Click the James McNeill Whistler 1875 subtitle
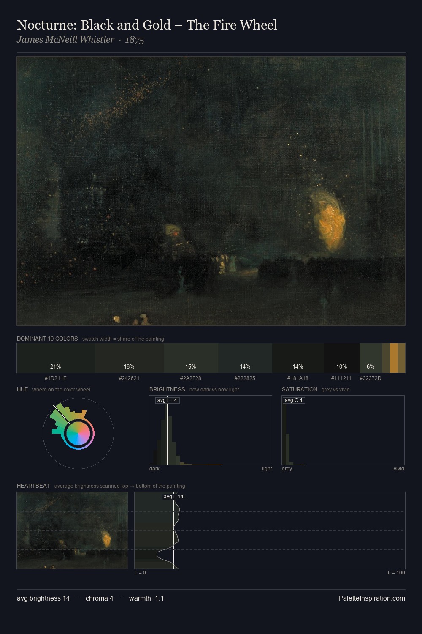Image resolution: width=422 pixels, height=634 pixels. click(81, 40)
